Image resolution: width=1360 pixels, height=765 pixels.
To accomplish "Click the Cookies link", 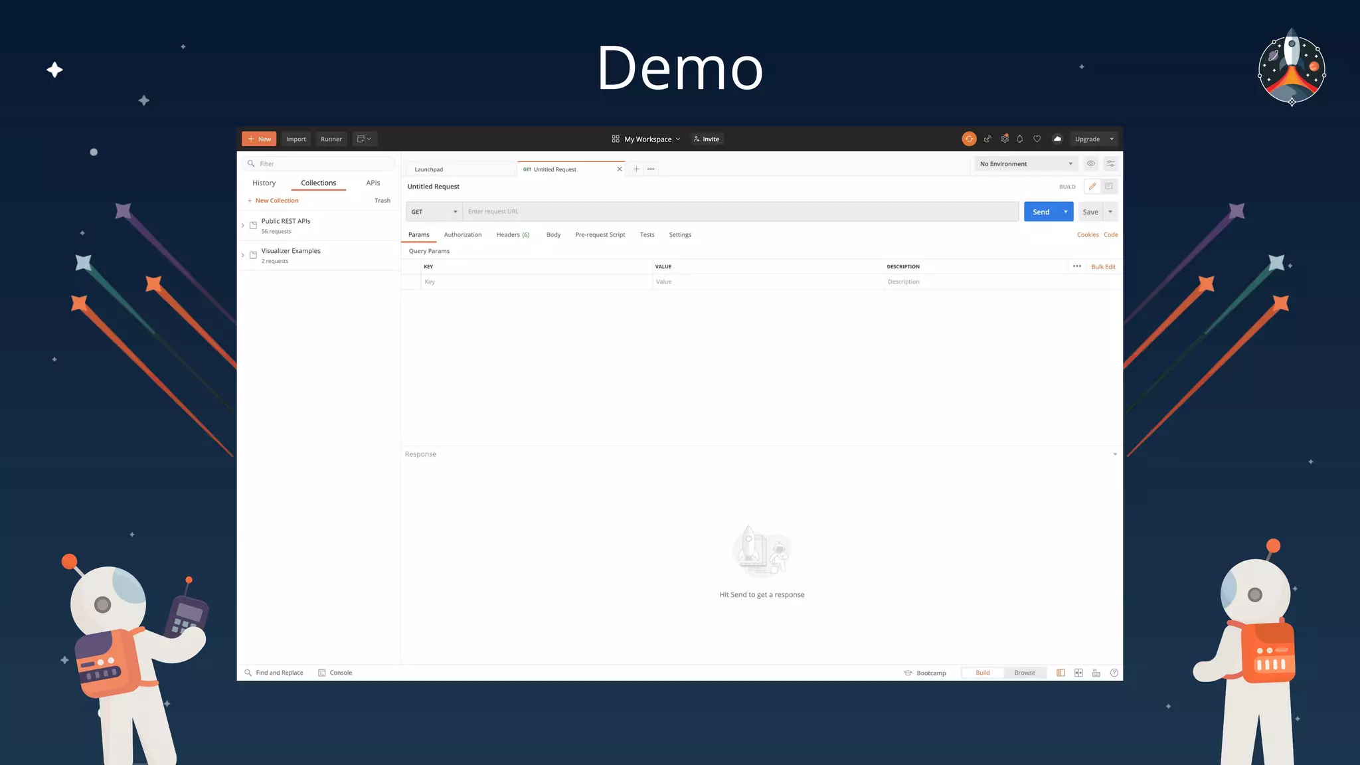I will click(x=1088, y=234).
